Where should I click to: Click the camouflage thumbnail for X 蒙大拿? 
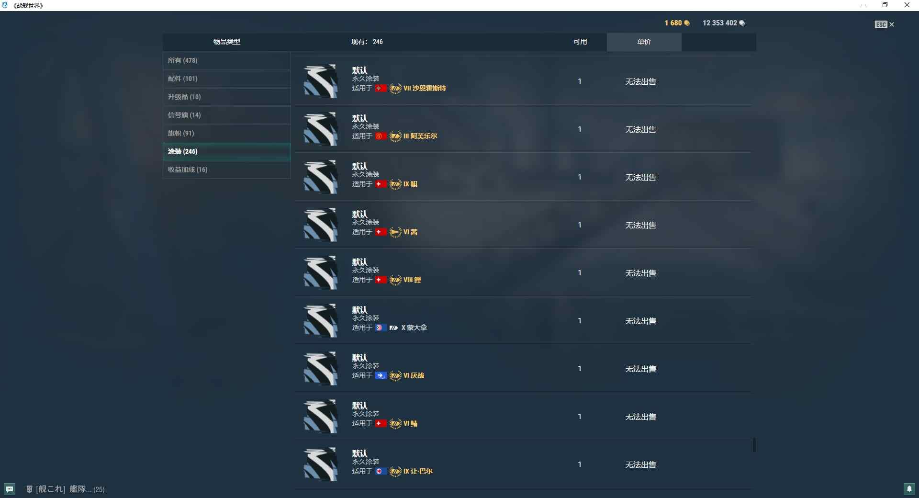click(321, 320)
